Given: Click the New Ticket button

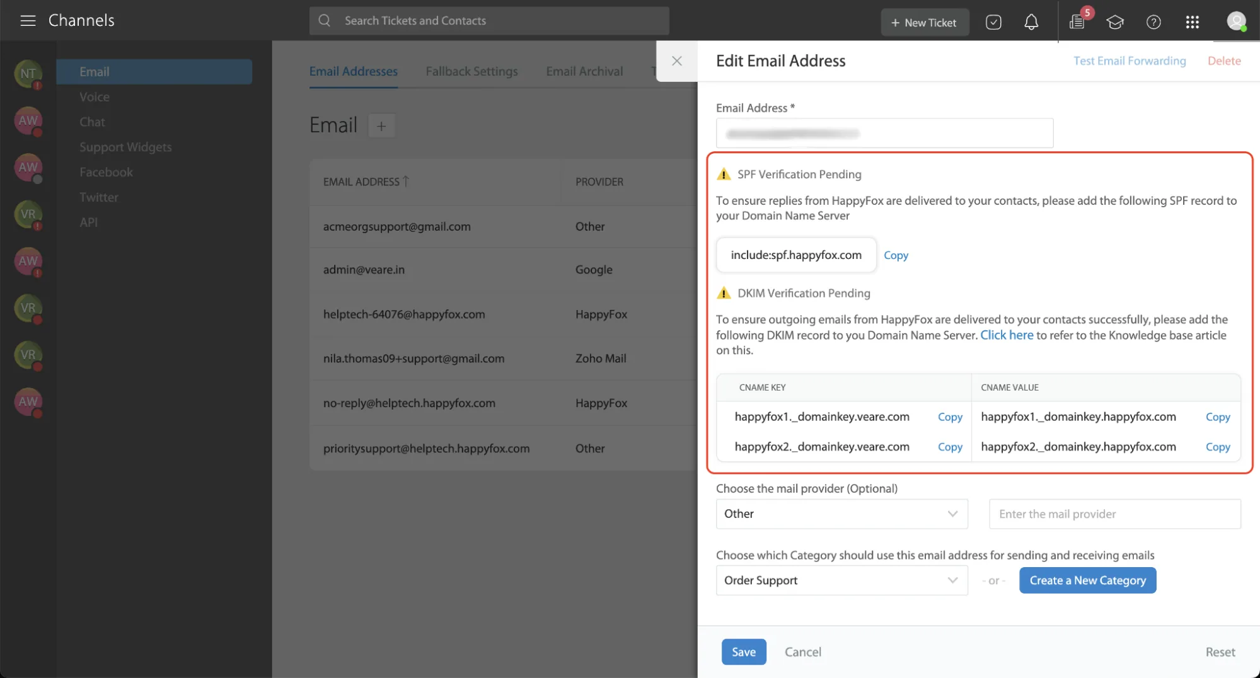Looking at the screenshot, I should [924, 23].
